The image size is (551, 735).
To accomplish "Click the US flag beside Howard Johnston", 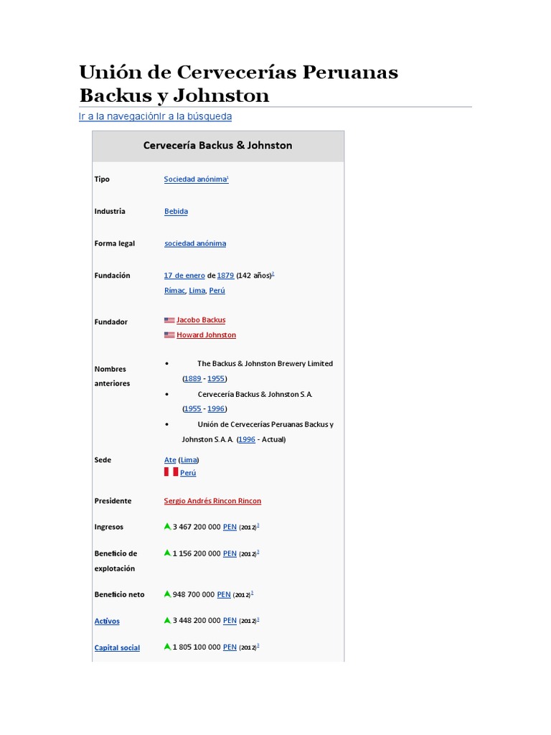I will (169, 335).
